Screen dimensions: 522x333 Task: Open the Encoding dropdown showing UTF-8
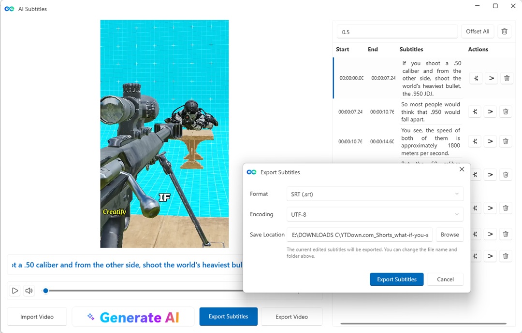tap(375, 214)
